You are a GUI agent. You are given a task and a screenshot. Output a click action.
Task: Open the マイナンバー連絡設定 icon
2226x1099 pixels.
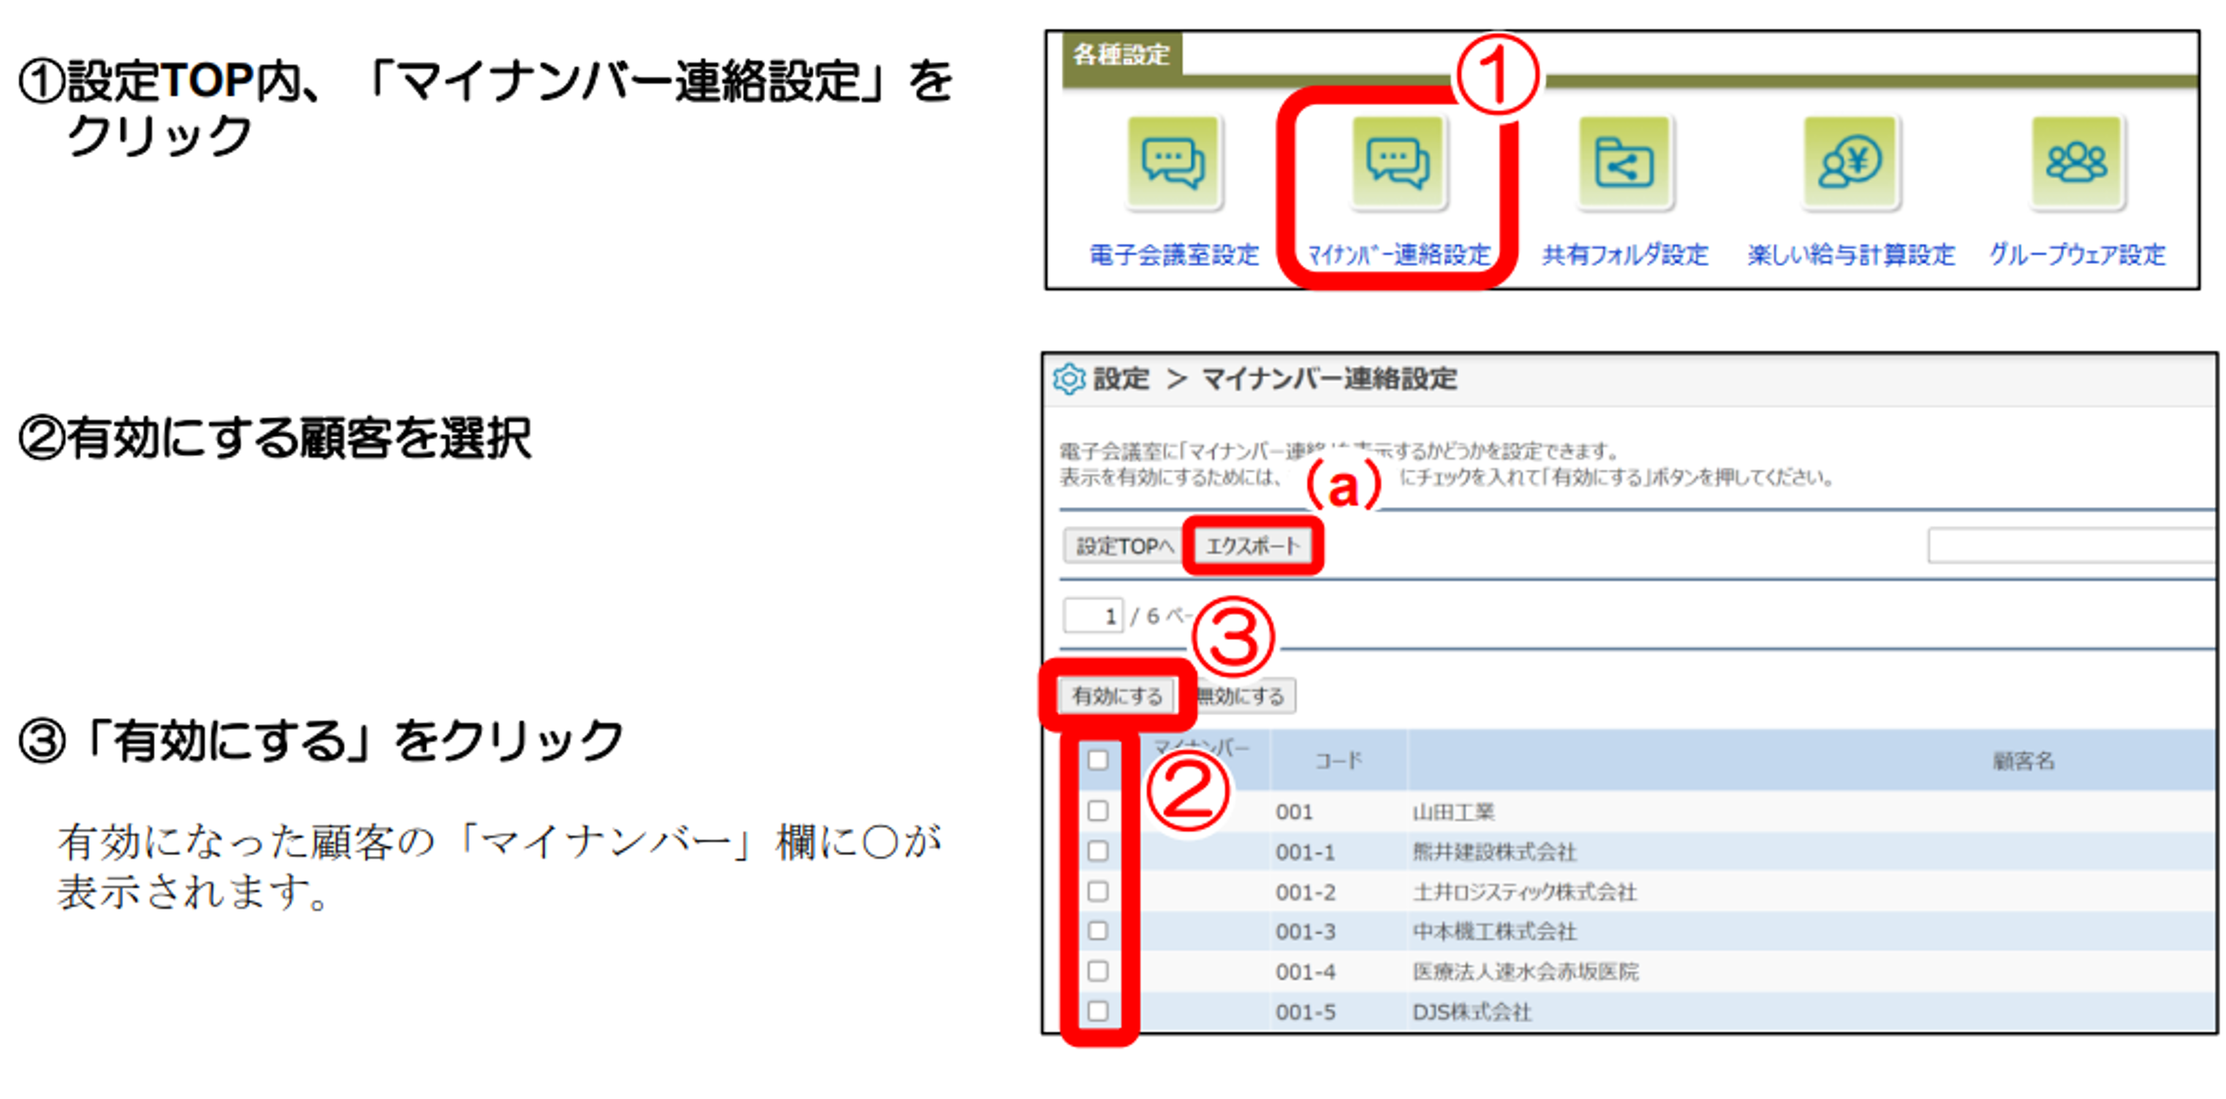1397,162
